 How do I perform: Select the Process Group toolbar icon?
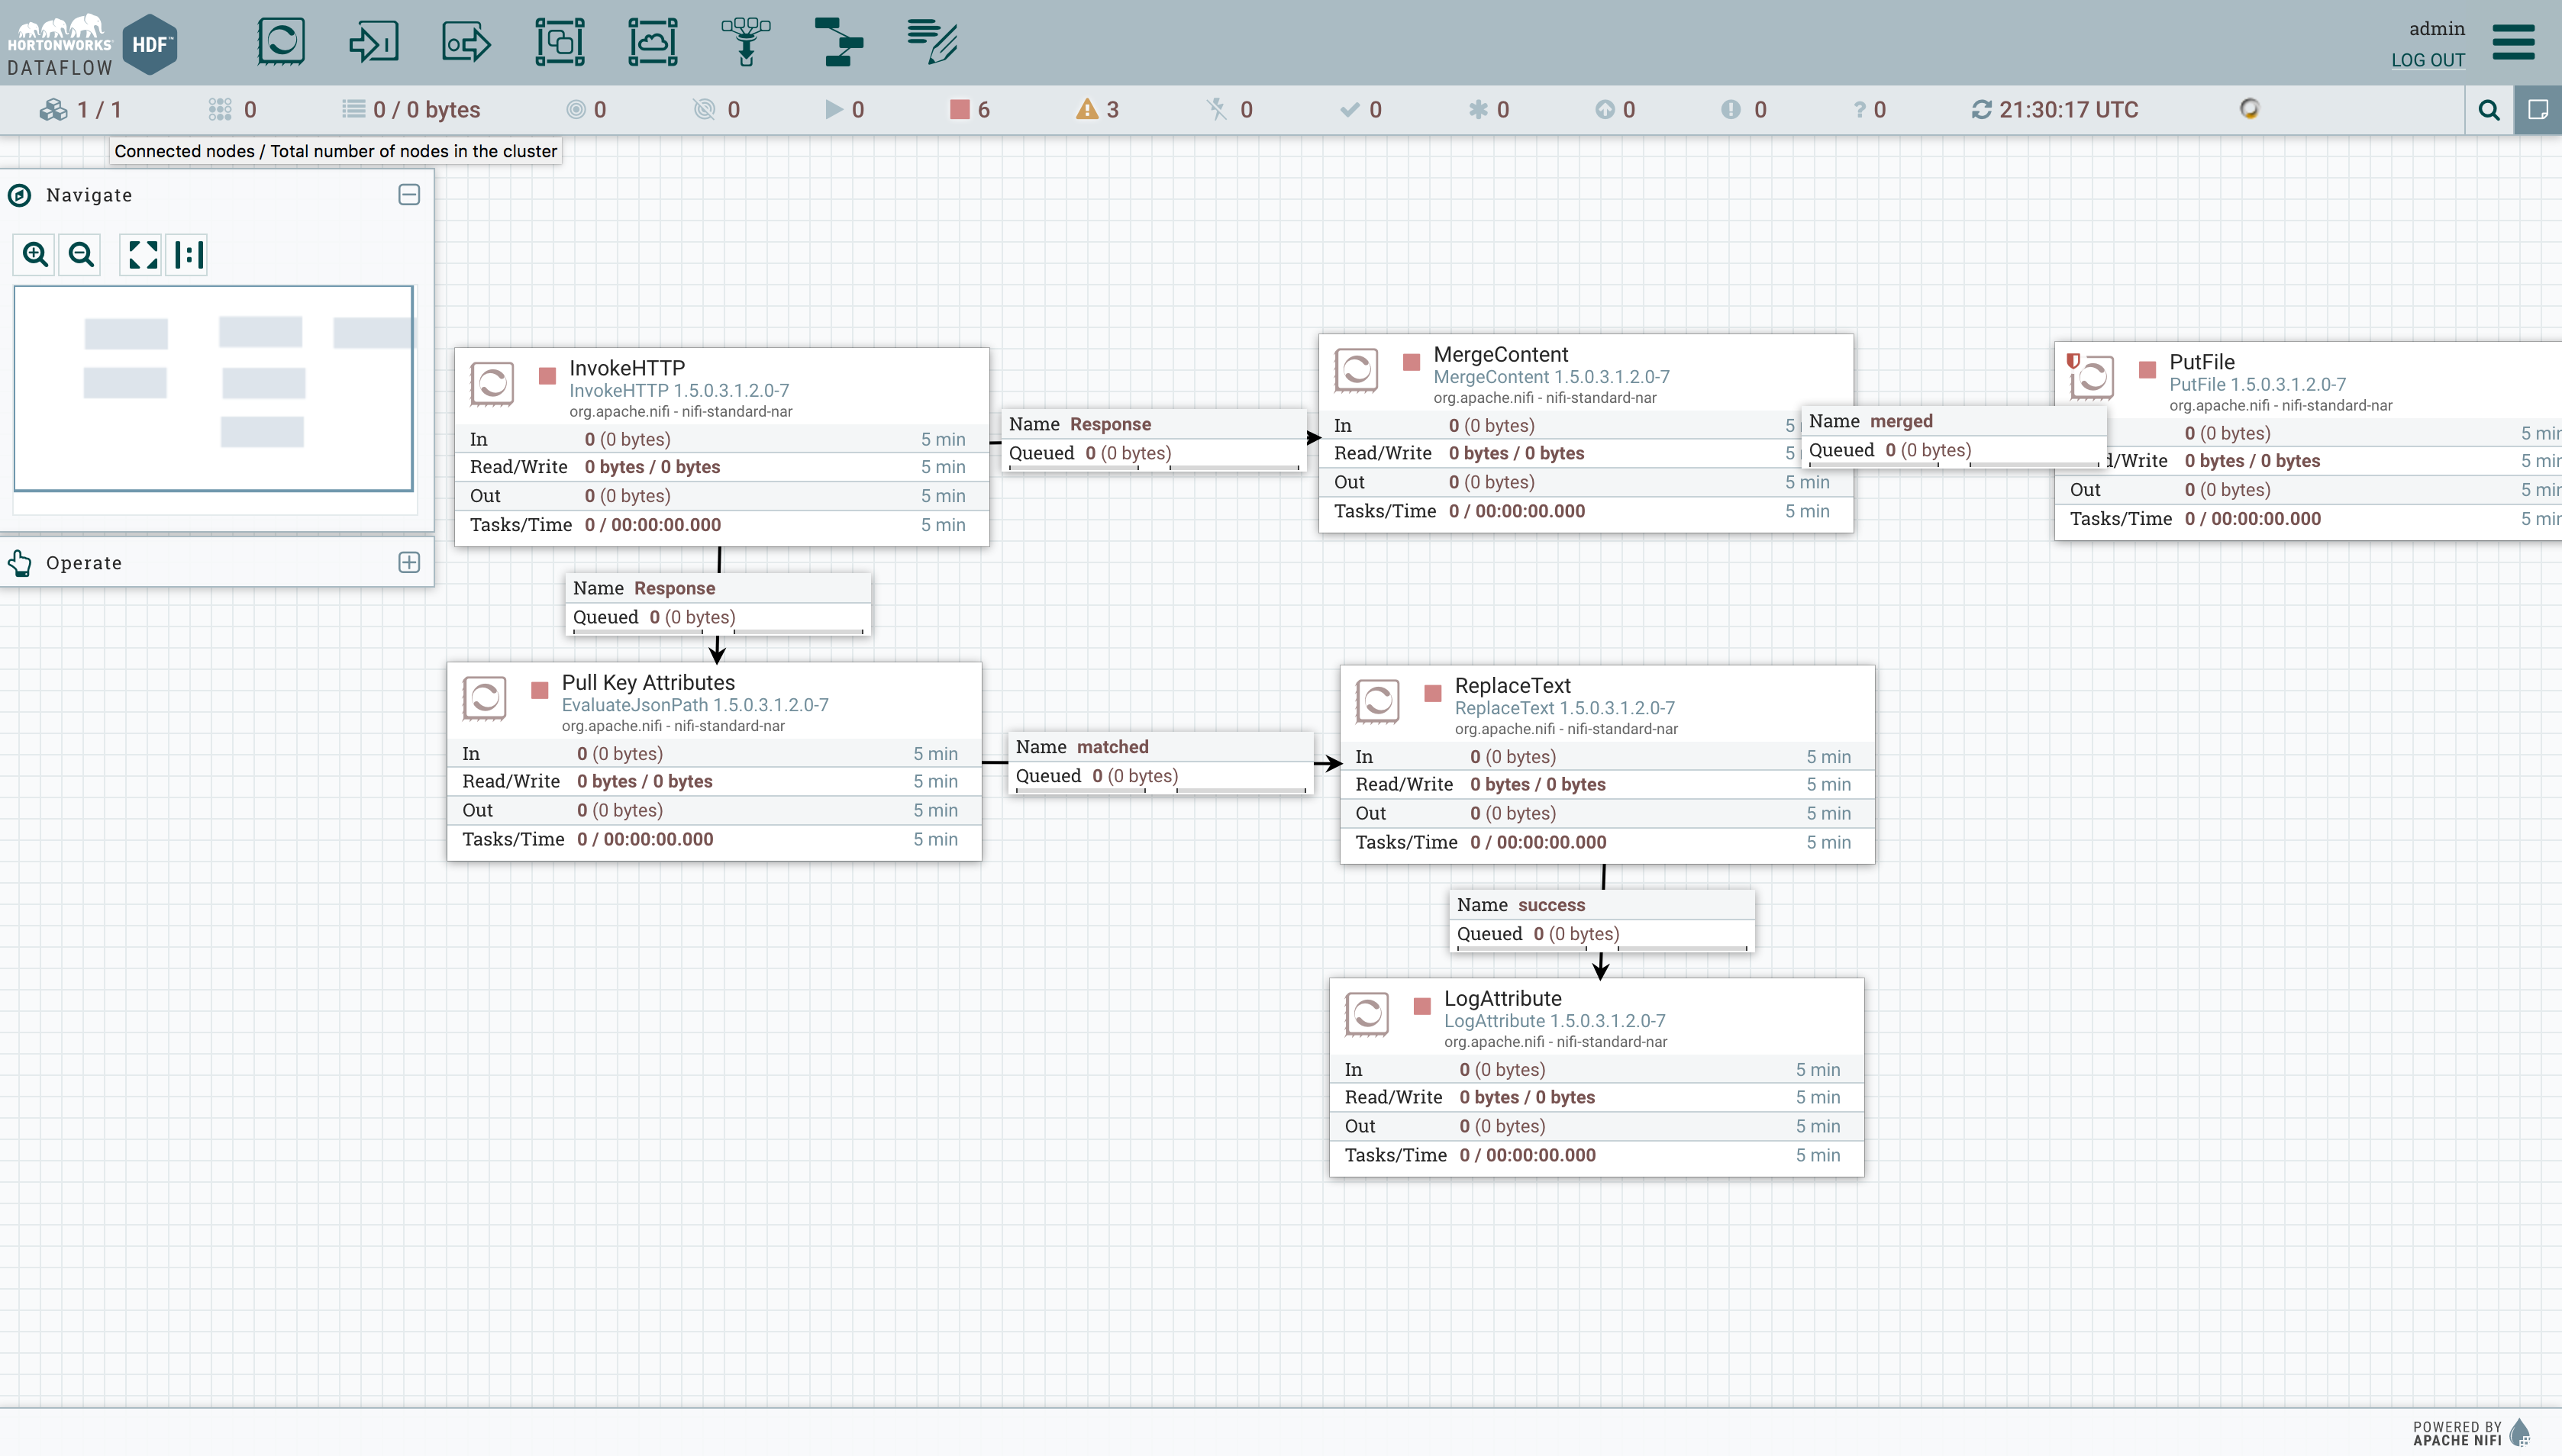pos(560,42)
